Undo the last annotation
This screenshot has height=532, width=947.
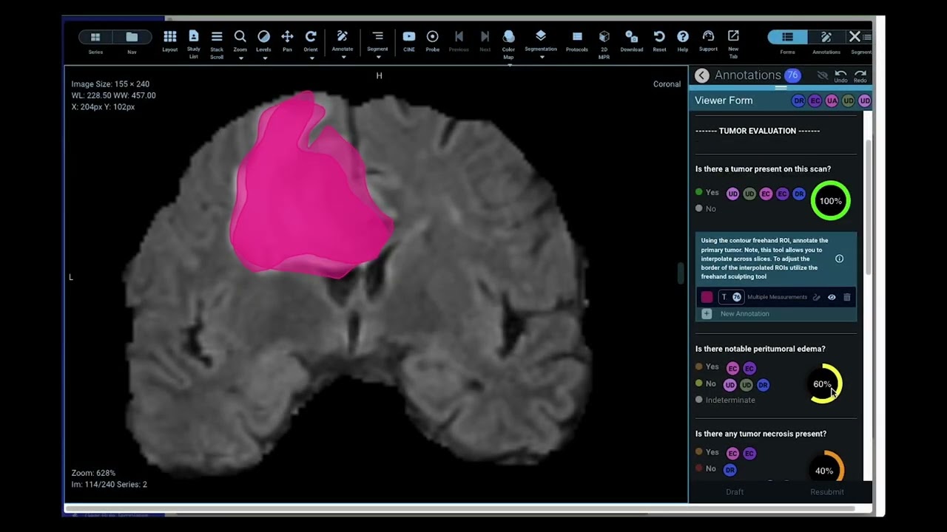pos(840,76)
